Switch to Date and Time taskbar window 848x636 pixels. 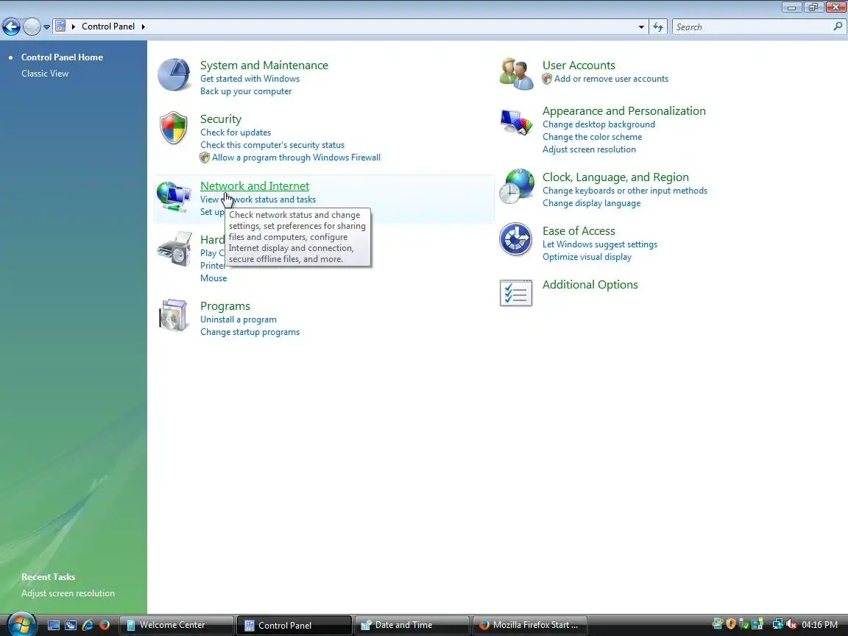tap(412, 625)
